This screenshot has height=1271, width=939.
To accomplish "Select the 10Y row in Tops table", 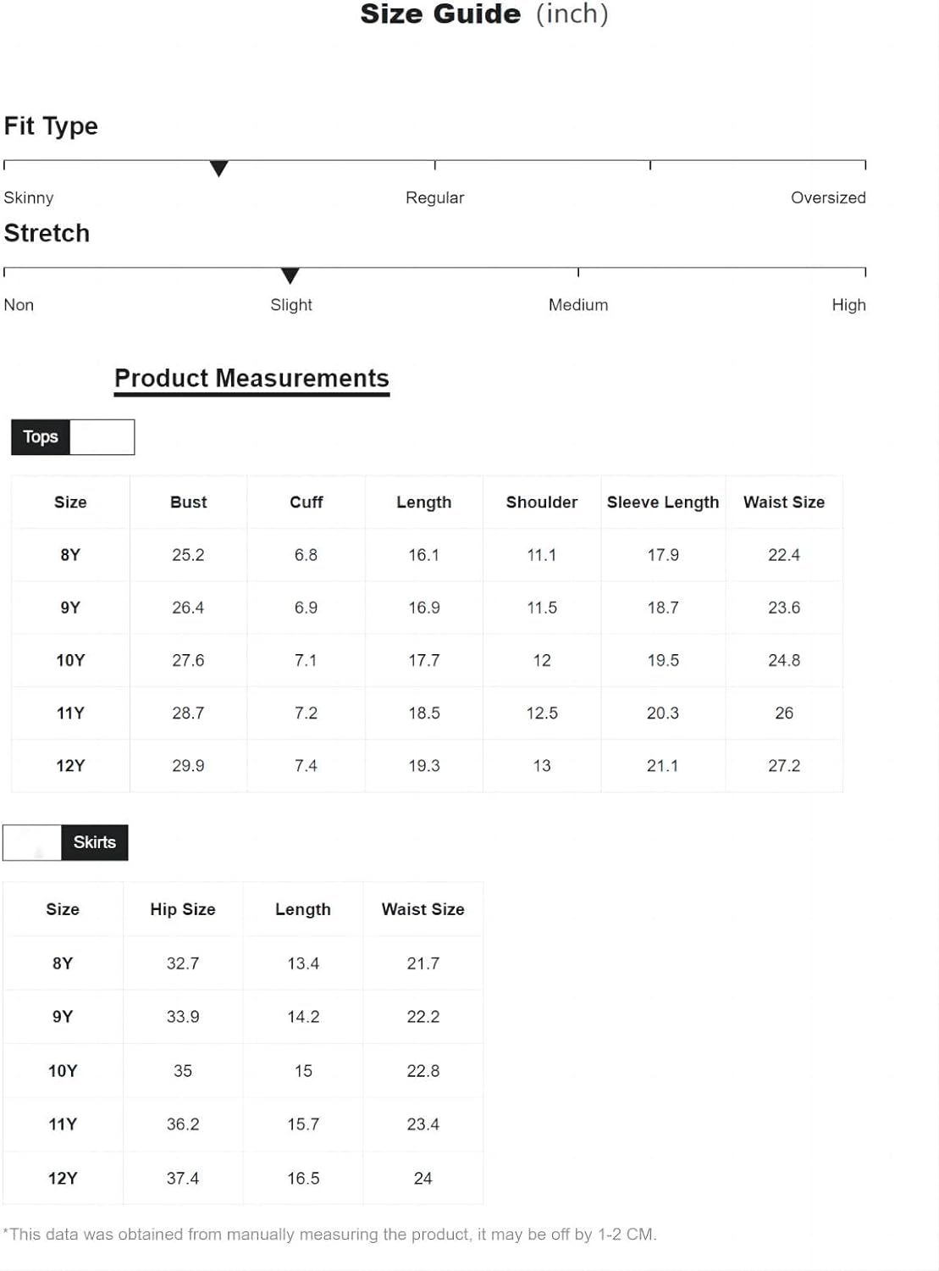I will (x=427, y=660).
